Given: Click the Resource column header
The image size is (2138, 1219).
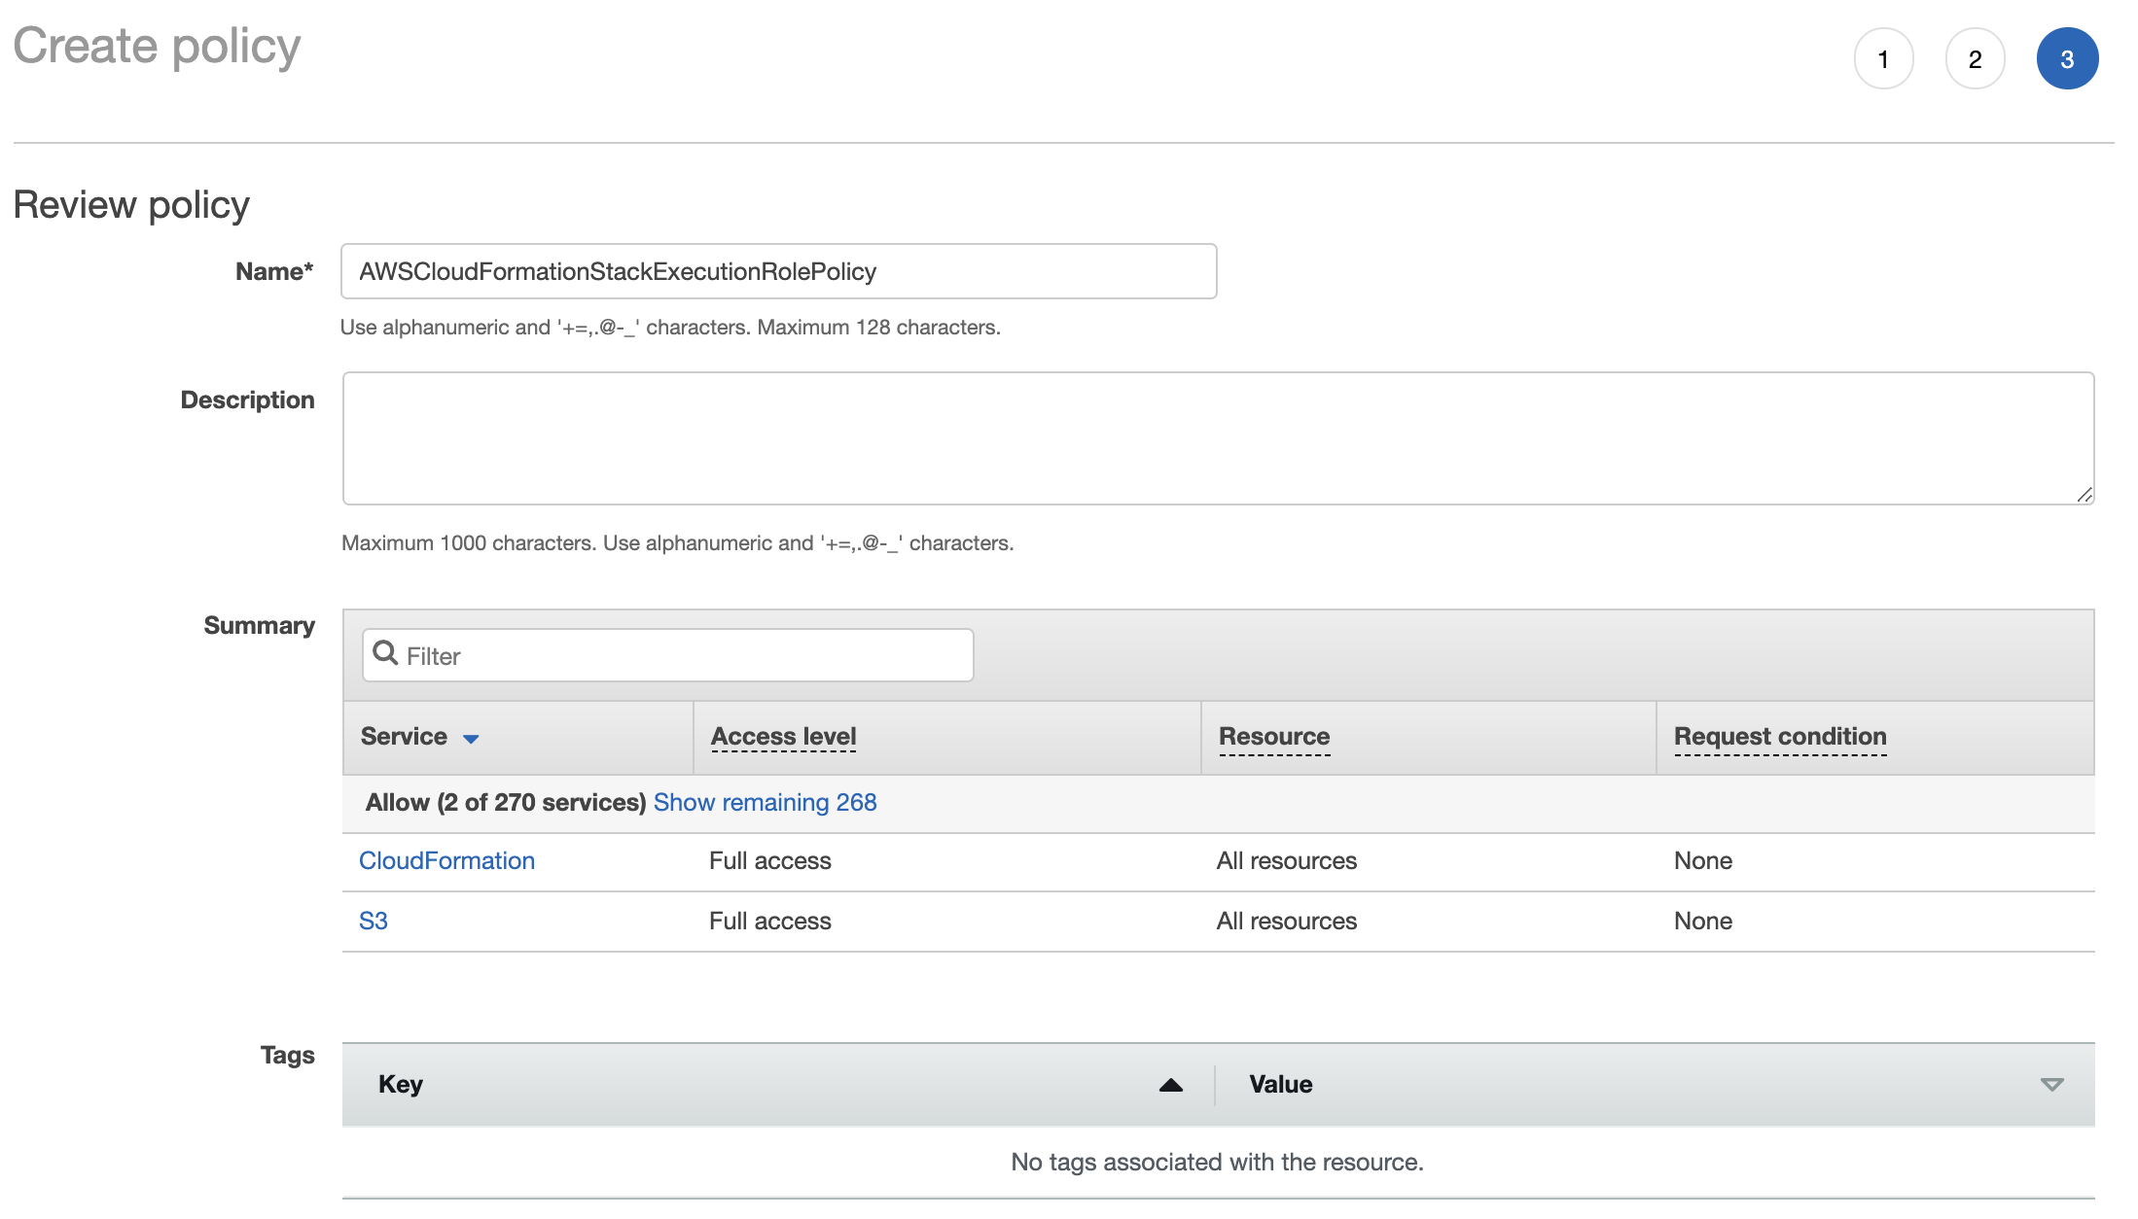Looking at the screenshot, I should [1274, 737].
